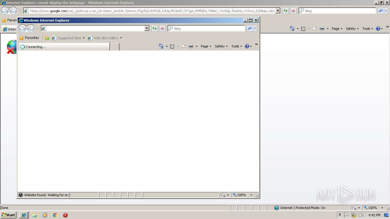The image size is (390, 219).
Task: Click Web Slice Gallery link
Action: (106, 38)
